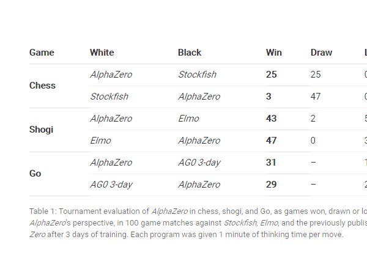Click the win value 31

(x=271, y=163)
